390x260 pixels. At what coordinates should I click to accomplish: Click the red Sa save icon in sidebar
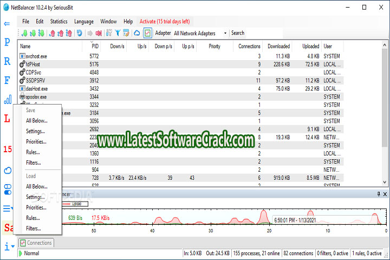[9, 227]
